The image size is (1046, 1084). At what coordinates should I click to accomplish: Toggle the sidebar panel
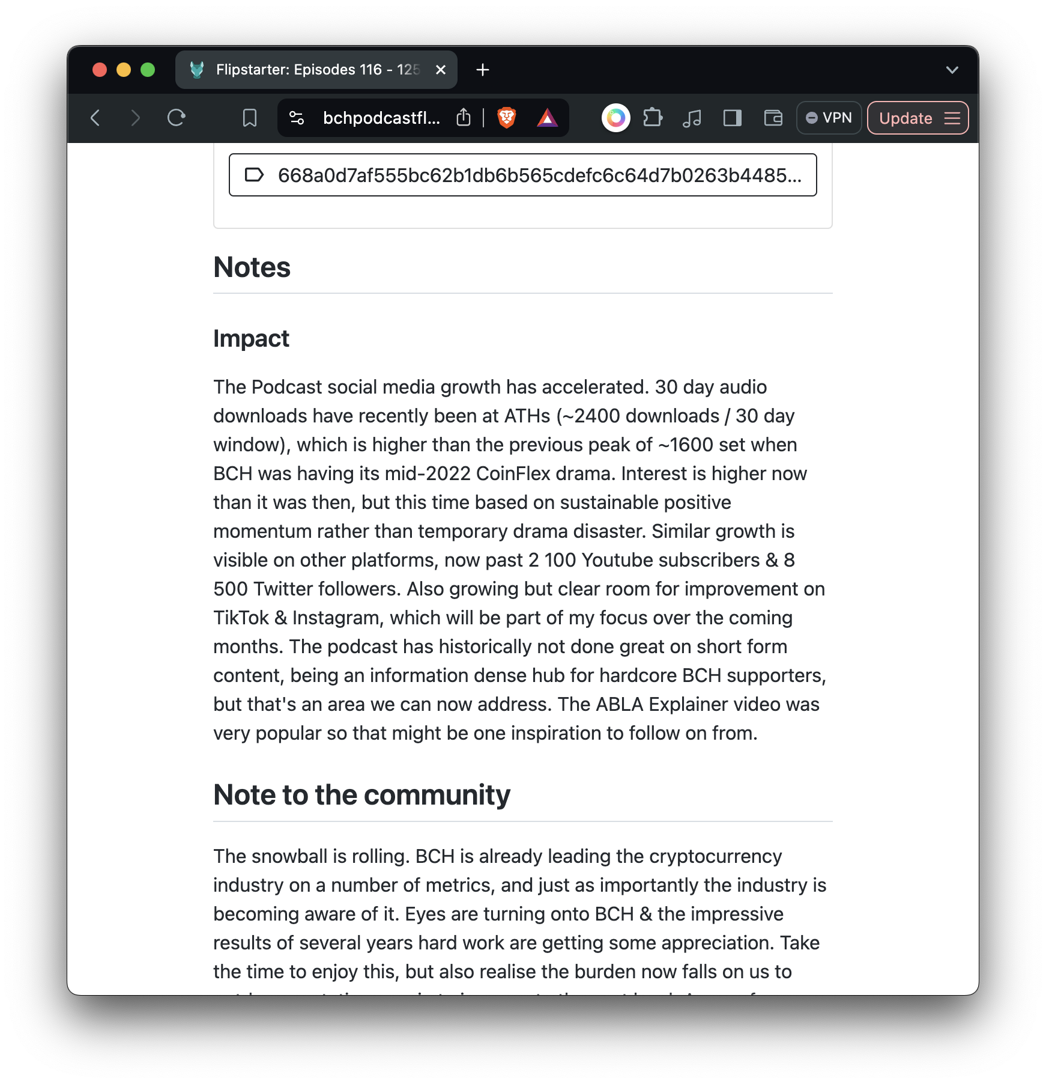click(732, 118)
